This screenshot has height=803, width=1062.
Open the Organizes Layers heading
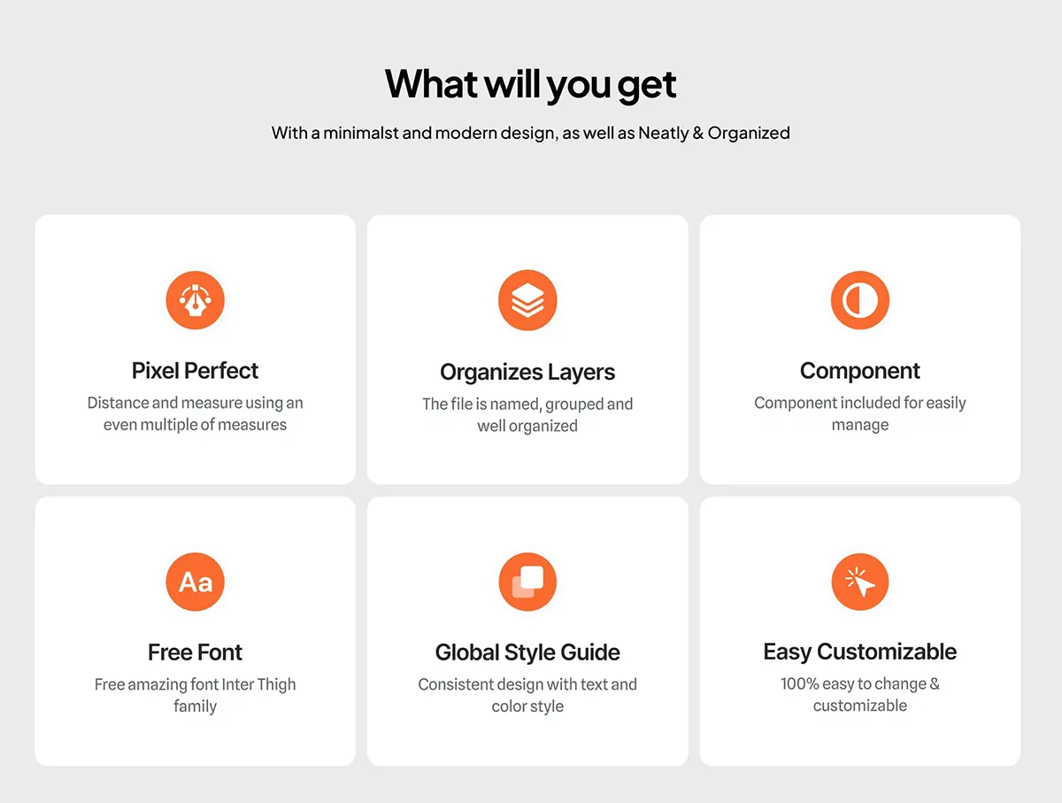coord(527,372)
